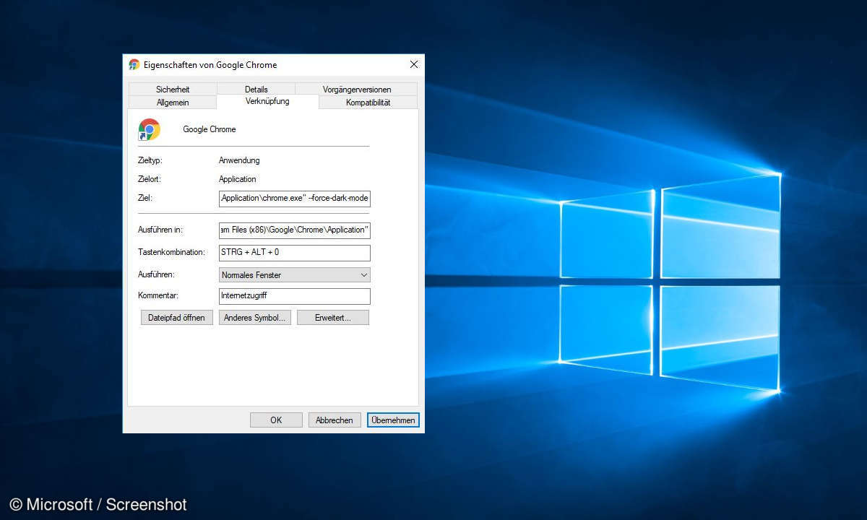
Task: Apply changes with the Übernehmen button
Action: (393, 420)
